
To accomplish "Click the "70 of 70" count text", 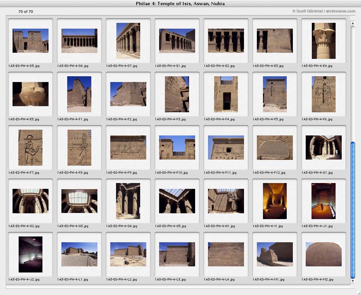I will pyautogui.click(x=25, y=12).
